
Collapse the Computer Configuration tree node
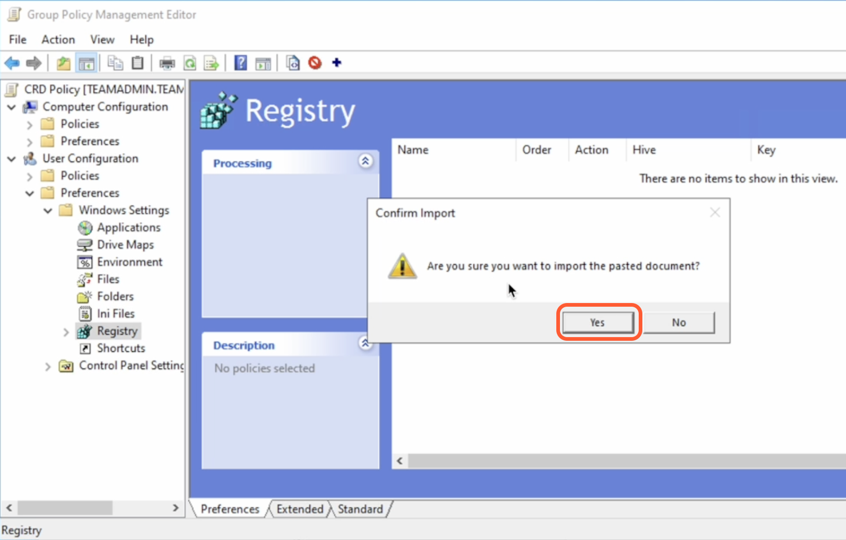point(12,107)
